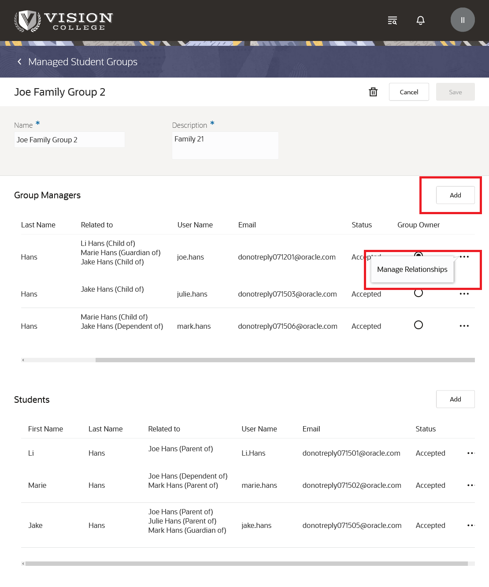Open more actions for student Li Hans

pos(470,453)
